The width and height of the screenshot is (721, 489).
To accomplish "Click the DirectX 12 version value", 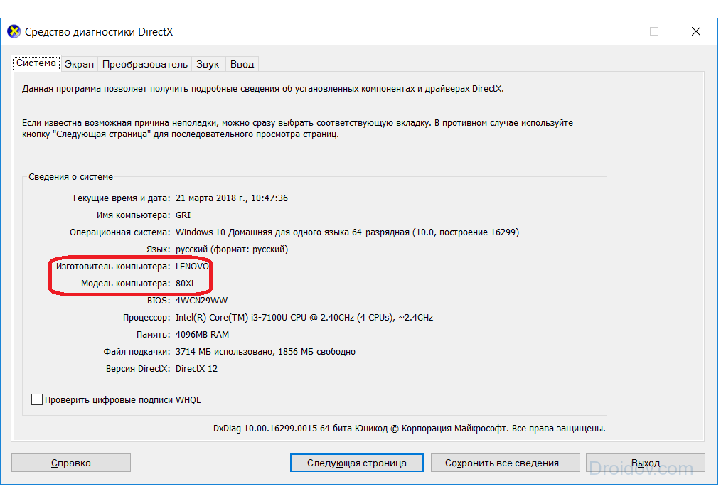I will (x=196, y=369).
